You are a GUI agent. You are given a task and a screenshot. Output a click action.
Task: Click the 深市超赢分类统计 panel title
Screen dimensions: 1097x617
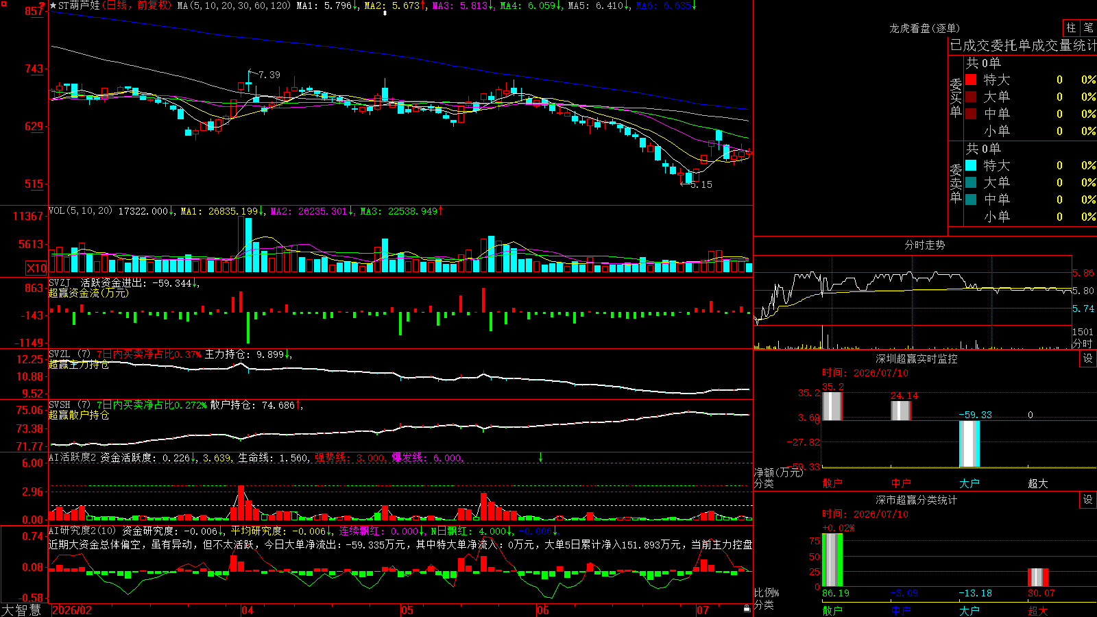point(917,500)
